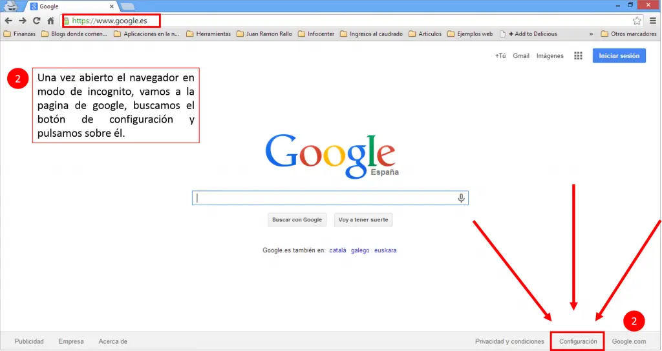Click the Google España logo
Viewport: 662px width, 351px height.
tap(332, 156)
